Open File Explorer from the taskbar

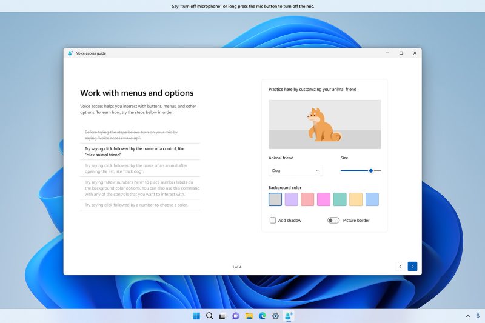point(249,316)
